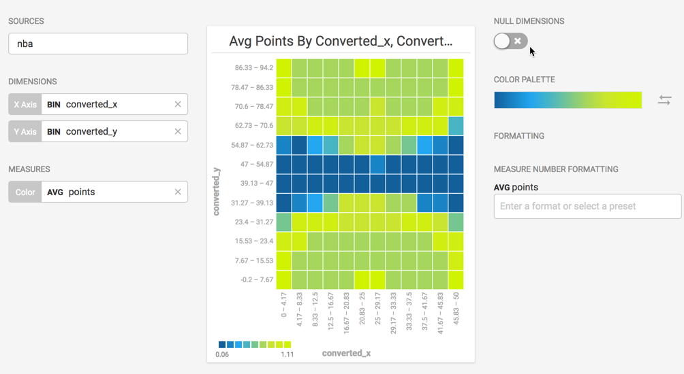Click the Y Axis dimension label
684x374 pixels.
25,131
